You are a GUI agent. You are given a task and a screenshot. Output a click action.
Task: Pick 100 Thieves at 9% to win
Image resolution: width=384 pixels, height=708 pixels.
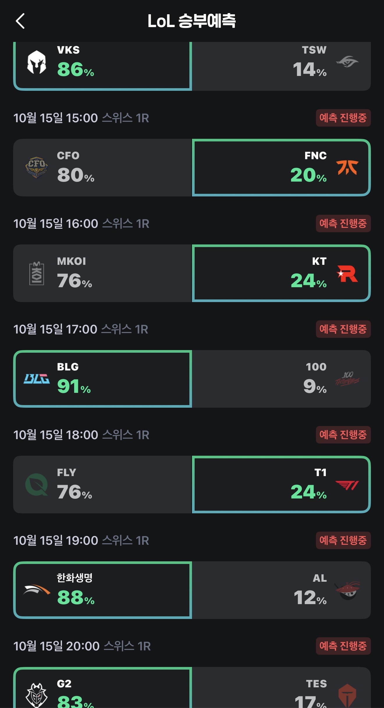click(281, 379)
